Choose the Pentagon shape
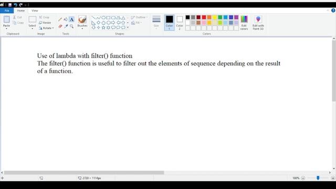Image resolution: width=336 pixels, height=189 pixels. pyautogui.click(x=103, y=23)
